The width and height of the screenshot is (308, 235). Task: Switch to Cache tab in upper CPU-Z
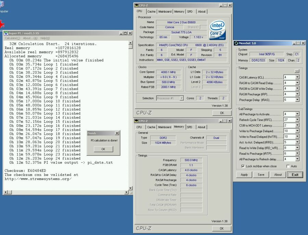point(152,12)
